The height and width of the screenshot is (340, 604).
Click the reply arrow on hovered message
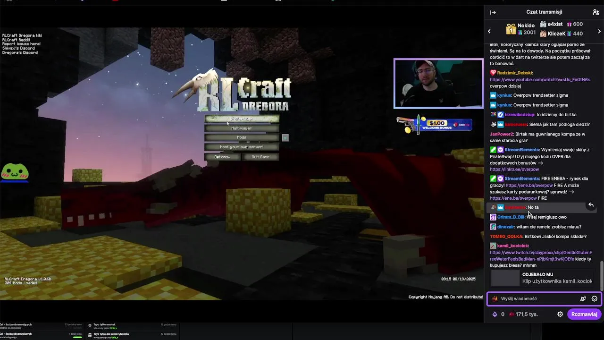pos(591,205)
